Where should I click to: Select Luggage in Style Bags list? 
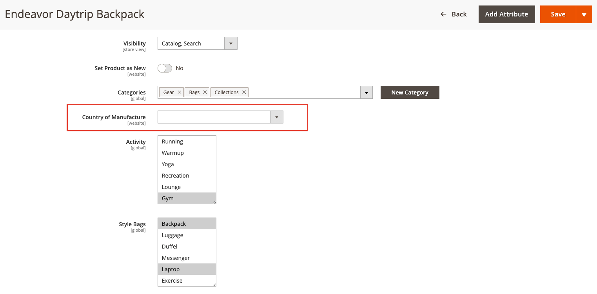point(187,235)
